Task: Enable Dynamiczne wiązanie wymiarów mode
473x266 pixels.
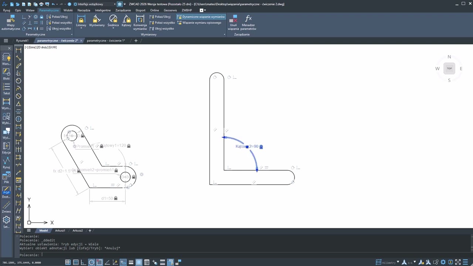Action: click(x=201, y=17)
